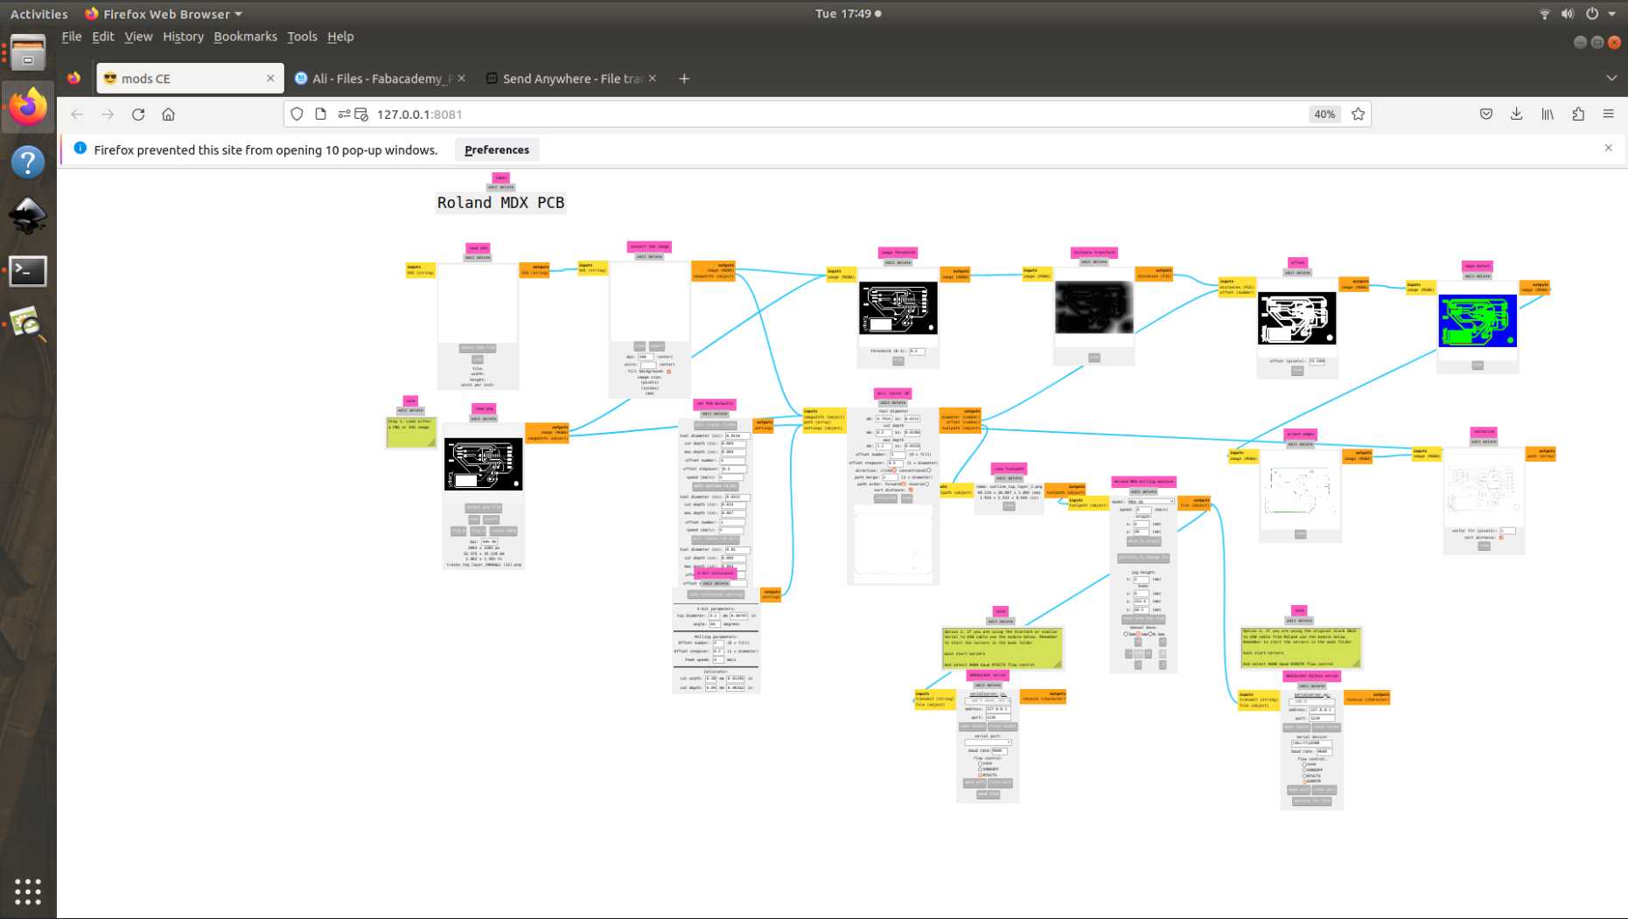Screen dimensions: 1628x919
Task: Open the Firefox library
Action: point(1548,115)
